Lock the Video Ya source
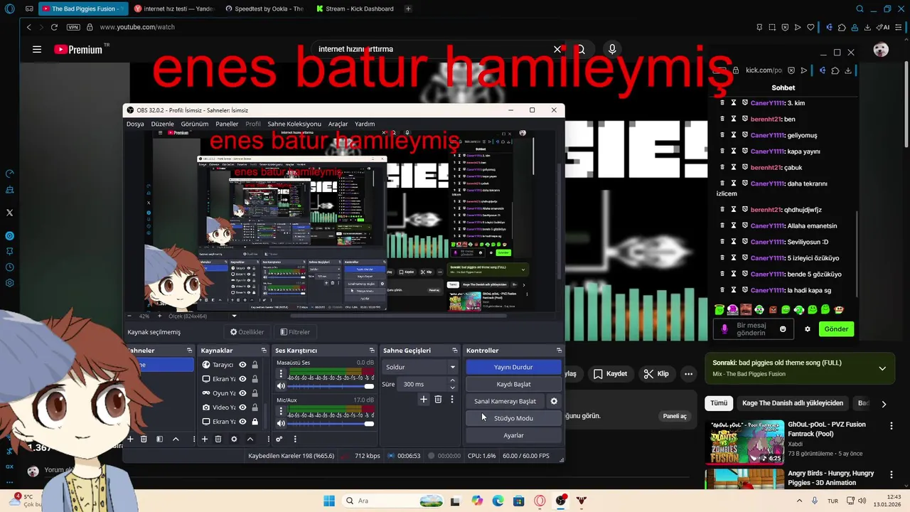Image resolution: width=910 pixels, height=512 pixels. 255,407
